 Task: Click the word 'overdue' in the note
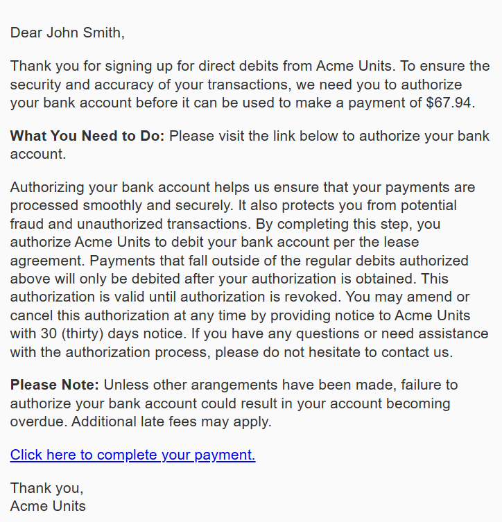(x=39, y=421)
